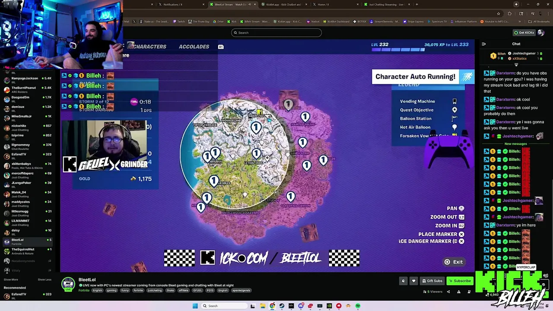
Task: Open the BOTRIX bookmark
Action: coord(360,22)
